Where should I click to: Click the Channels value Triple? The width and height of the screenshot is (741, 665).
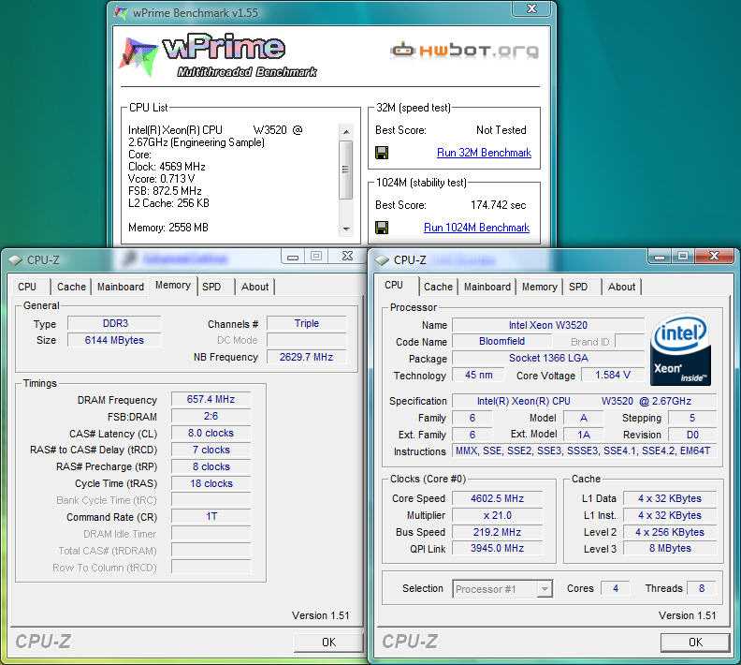[306, 323]
